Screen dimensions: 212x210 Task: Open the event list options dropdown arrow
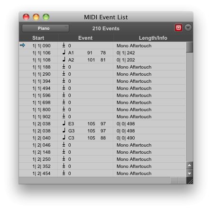pyautogui.click(x=188, y=28)
